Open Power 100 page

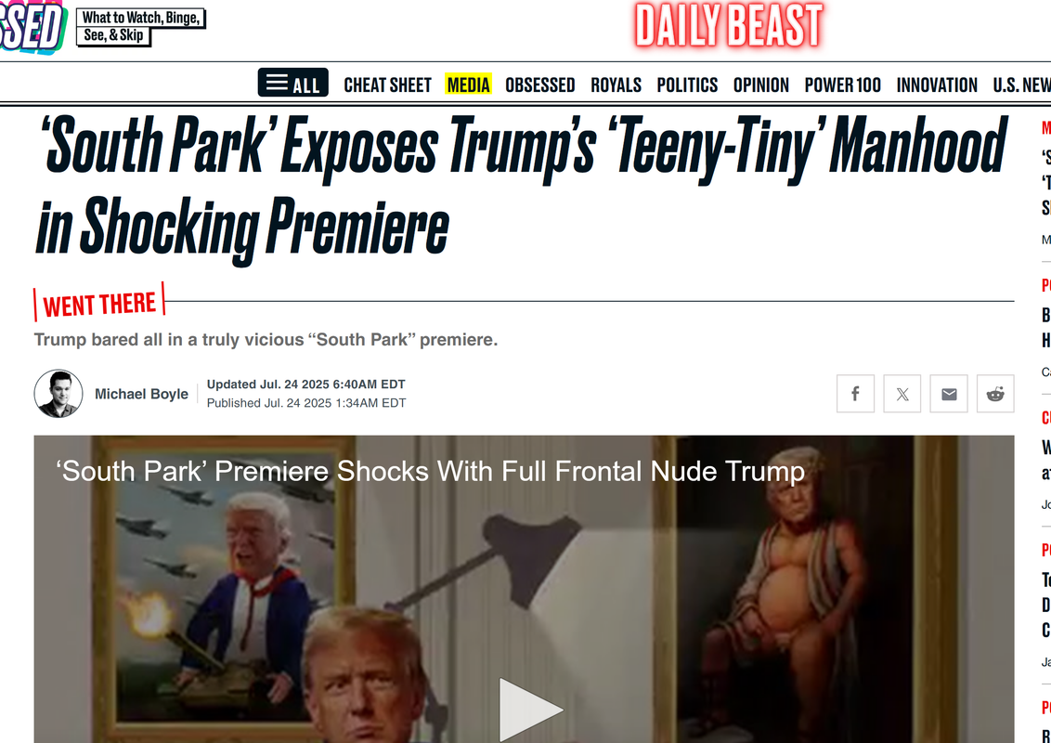point(842,85)
